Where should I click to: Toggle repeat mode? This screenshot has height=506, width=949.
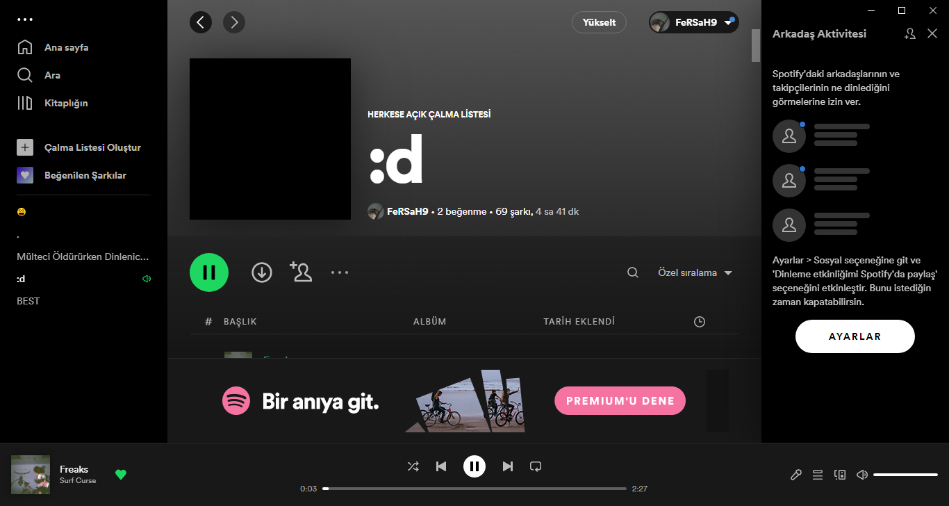click(x=536, y=466)
